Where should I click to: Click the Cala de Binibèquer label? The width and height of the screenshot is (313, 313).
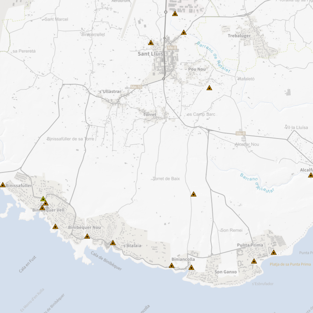click(x=106, y=261)
